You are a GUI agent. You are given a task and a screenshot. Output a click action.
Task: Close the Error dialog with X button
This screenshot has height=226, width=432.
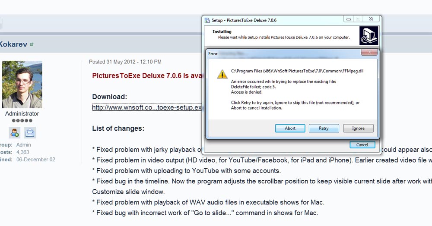point(368,53)
